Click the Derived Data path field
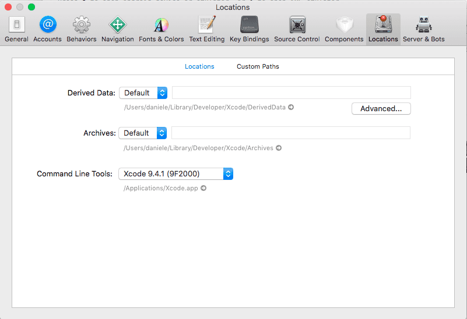This screenshot has width=467, height=319. coord(292,93)
